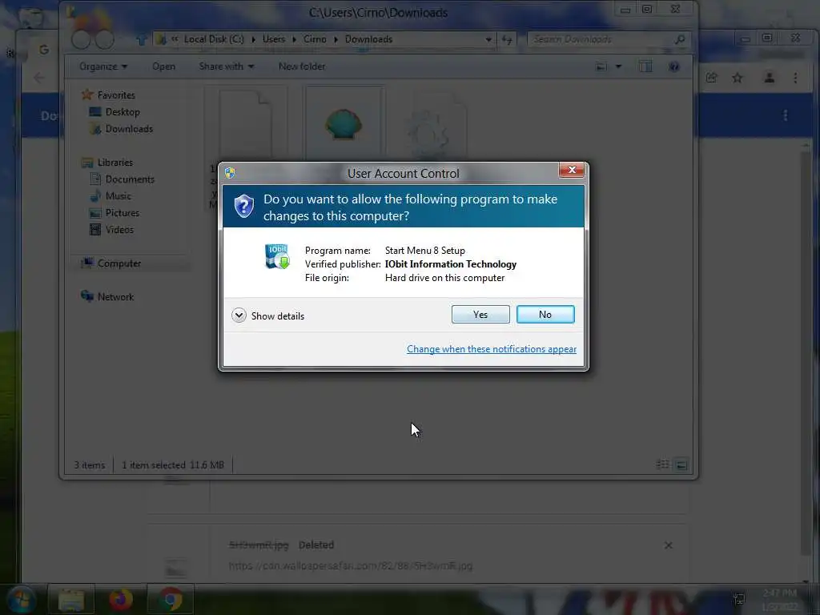
Task: Click Local Disk (C:) in address bar
Action: pos(214,39)
